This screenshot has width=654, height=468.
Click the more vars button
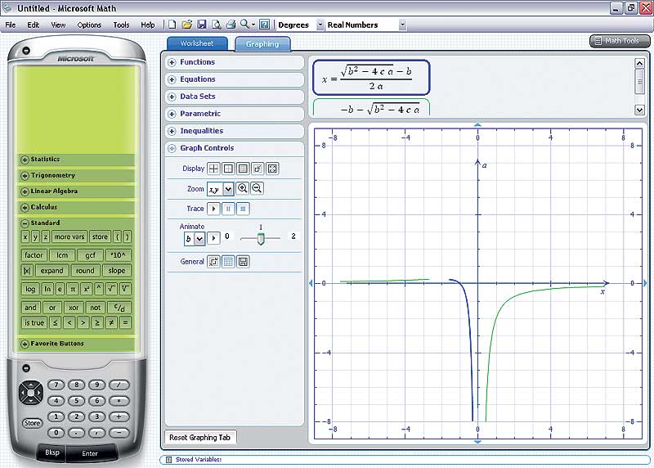[69, 236]
